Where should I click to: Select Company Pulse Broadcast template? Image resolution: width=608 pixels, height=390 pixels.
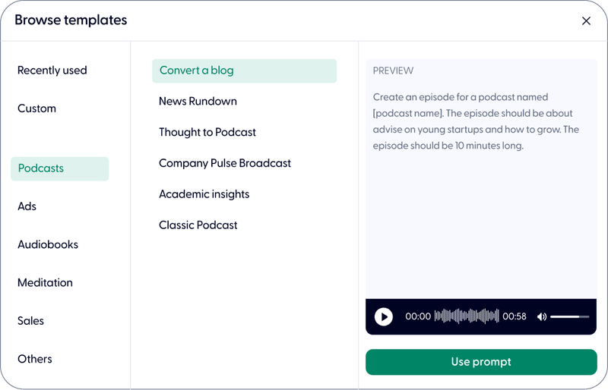coord(225,163)
